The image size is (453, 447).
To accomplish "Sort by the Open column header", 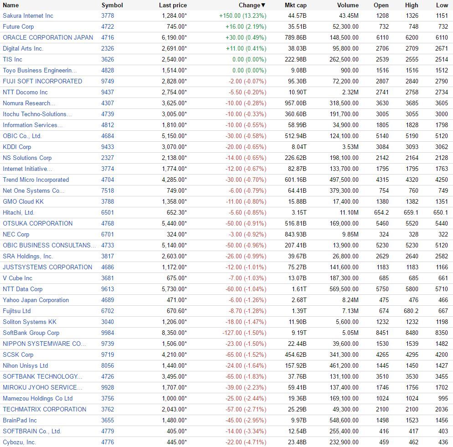I will (381, 5).
